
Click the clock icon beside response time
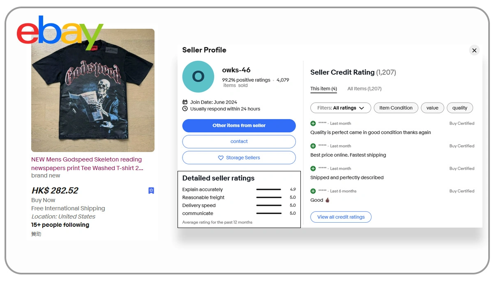pyautogui.click(x=185, y=109)
